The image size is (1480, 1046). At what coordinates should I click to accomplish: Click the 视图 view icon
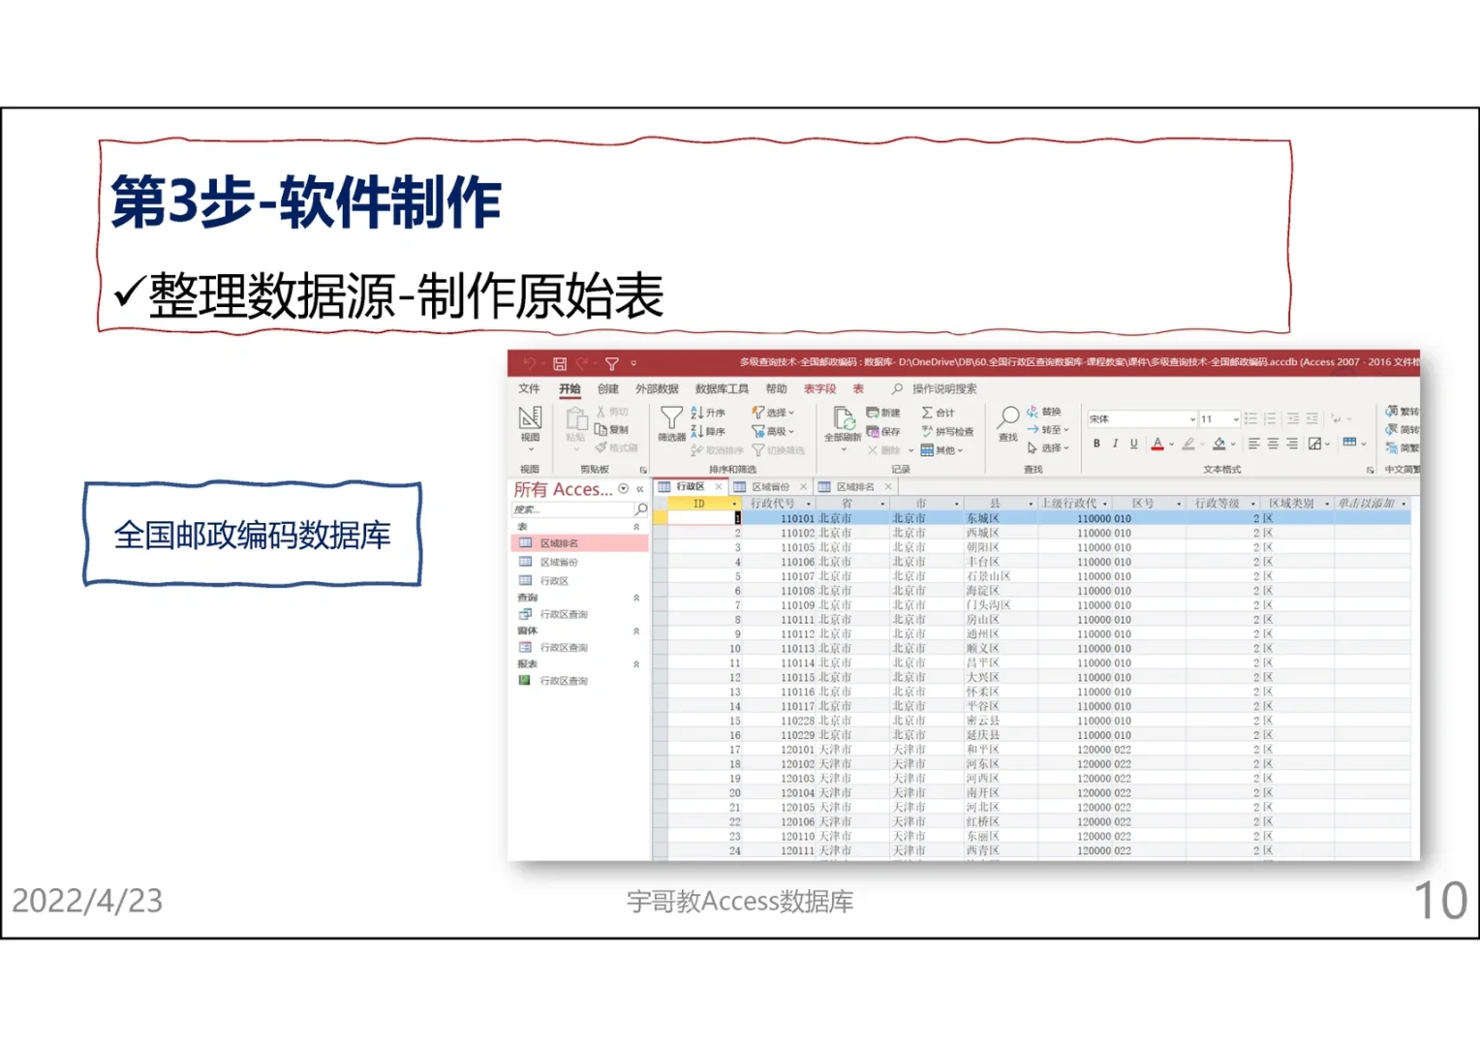pos(530,418)
